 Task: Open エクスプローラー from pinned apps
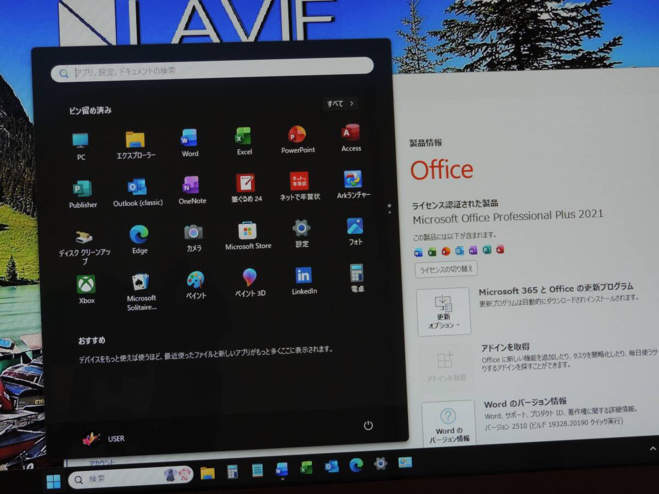coord(136,145)
